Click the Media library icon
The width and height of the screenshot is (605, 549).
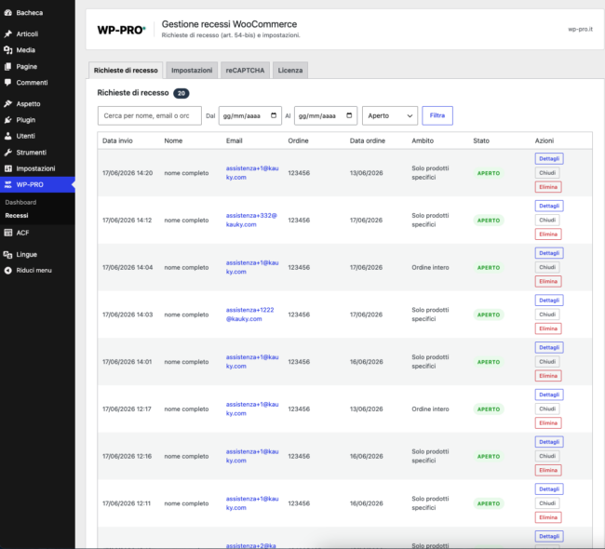tap(7, 50)
